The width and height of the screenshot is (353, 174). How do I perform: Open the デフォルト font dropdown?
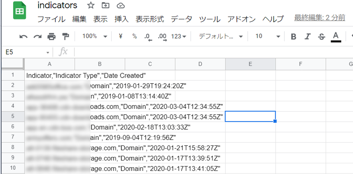[x=221, y=37]
